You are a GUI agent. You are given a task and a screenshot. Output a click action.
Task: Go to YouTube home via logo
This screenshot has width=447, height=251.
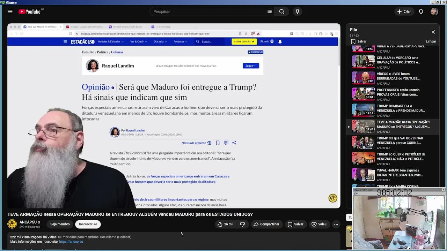(x=30, y=12)
